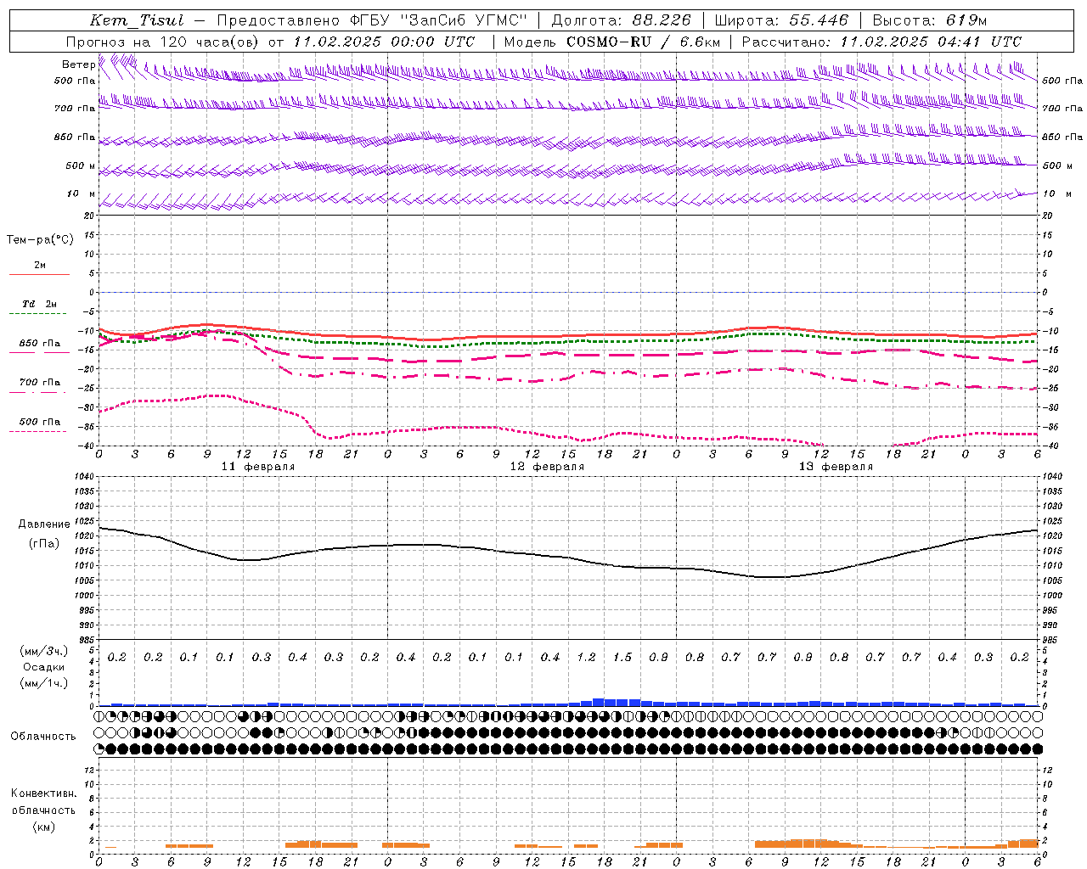Click the date label '12 февраля'
The image size is (1087, 869).
pos(547,467)
